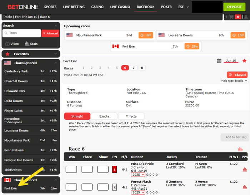Open year dropdown for Miss D's Pride

(138, 175)
